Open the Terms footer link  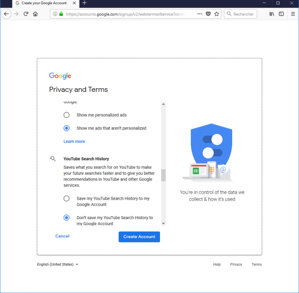pyautogui.click(x=257, y=265)
